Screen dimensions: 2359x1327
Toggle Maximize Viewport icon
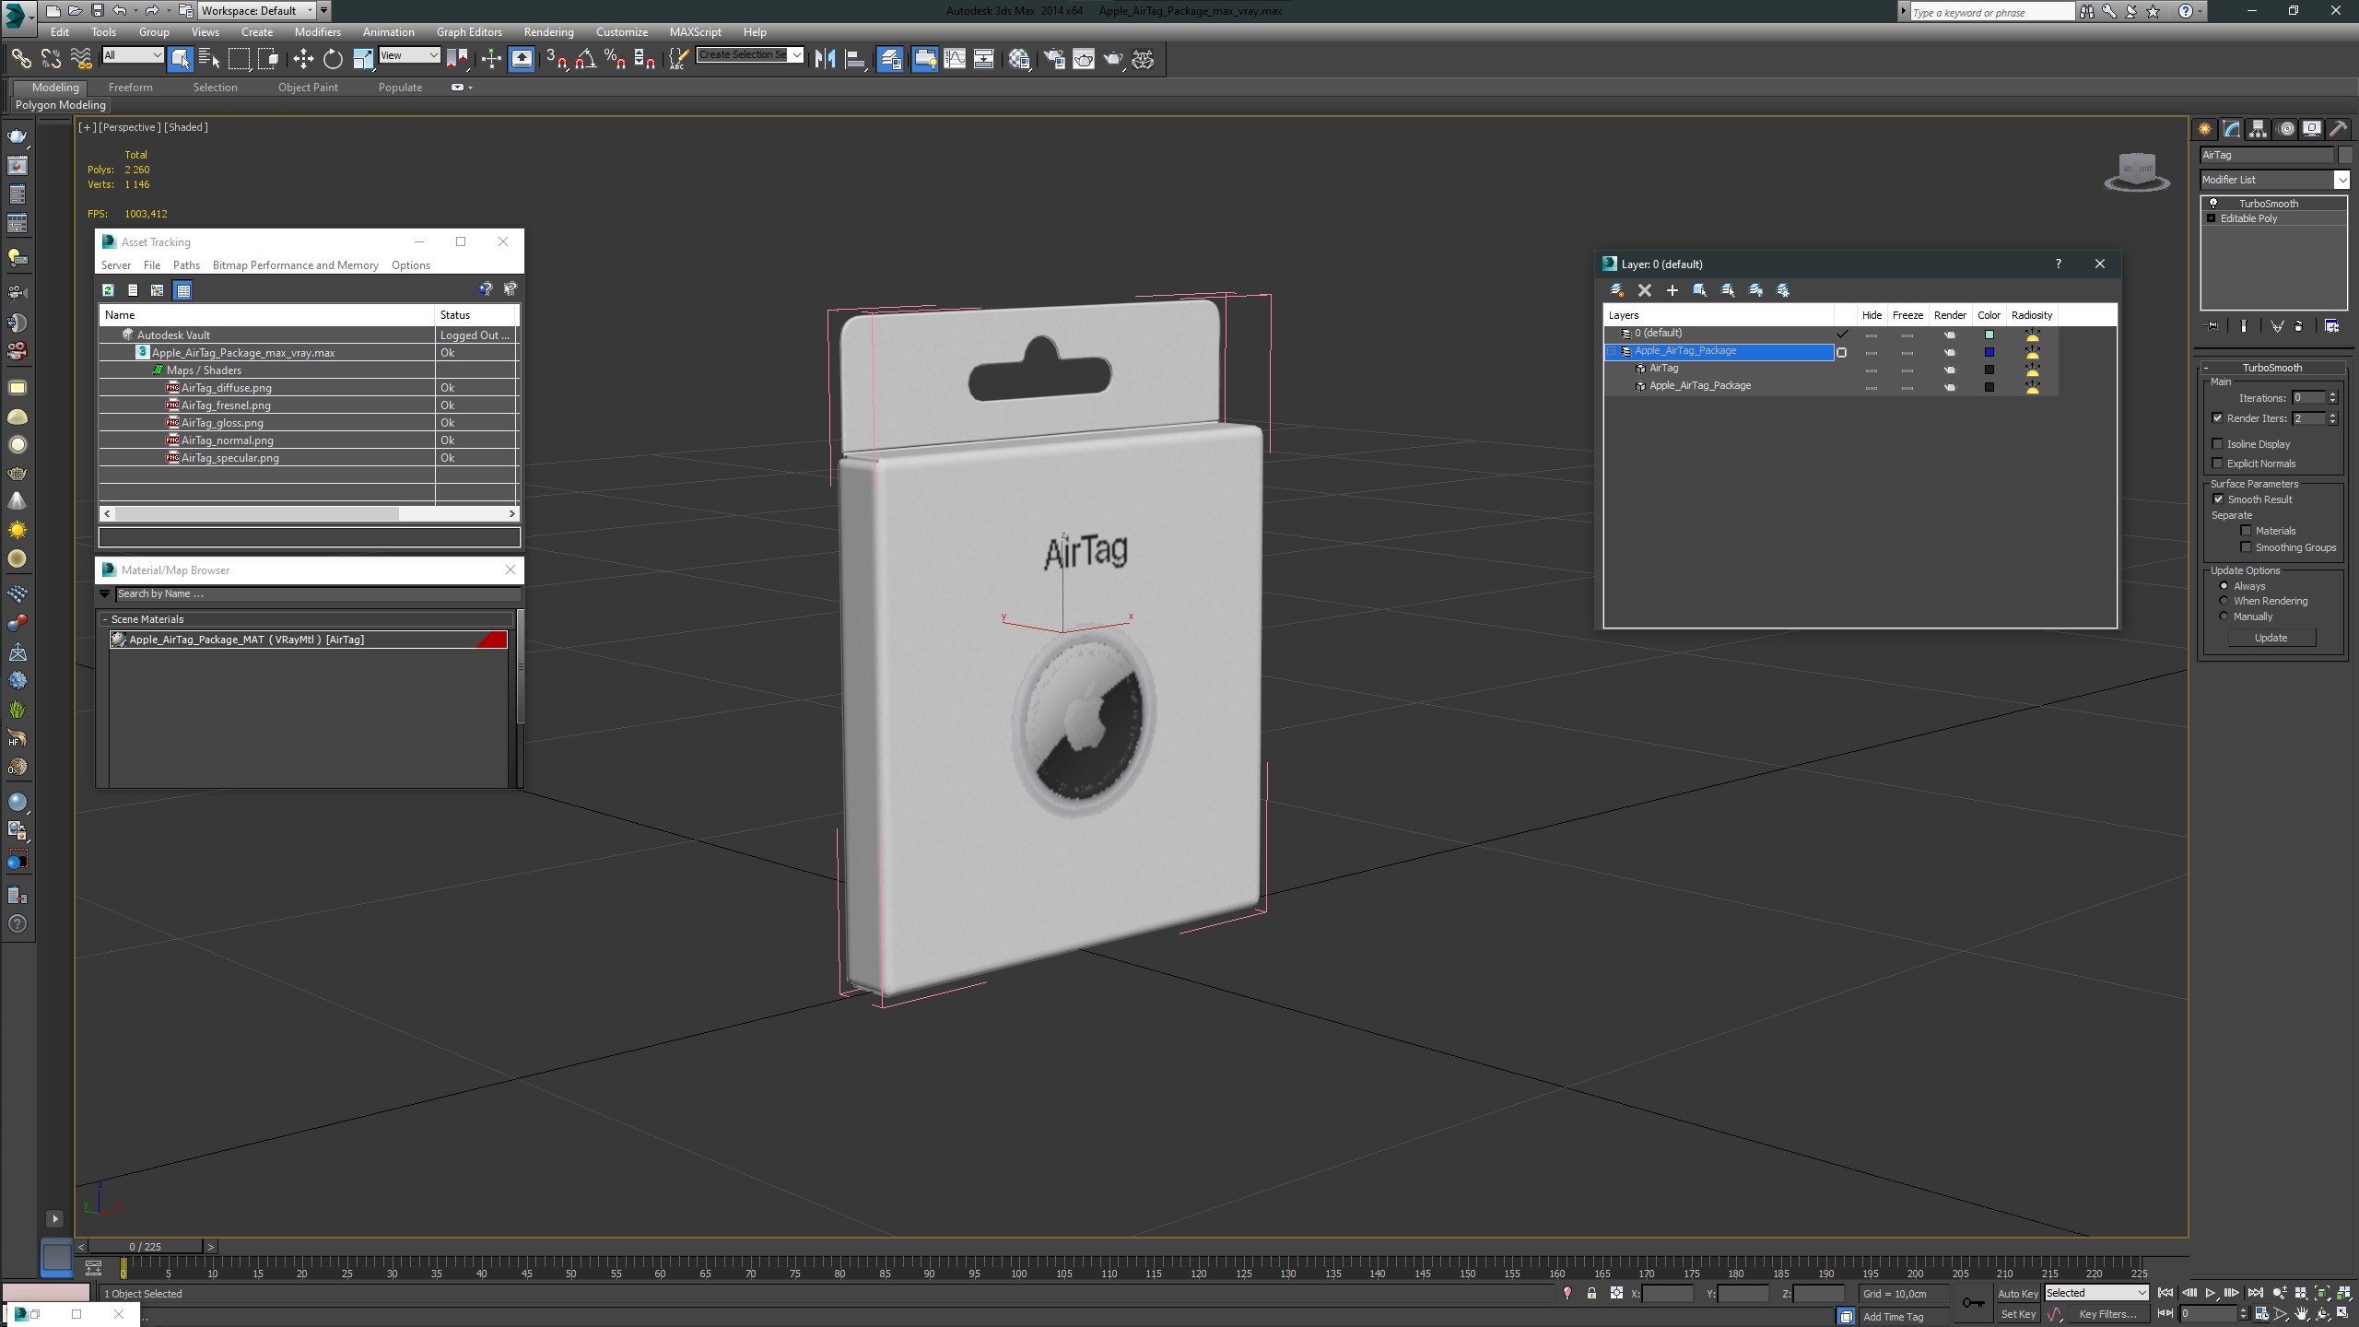[2343, 1314]
